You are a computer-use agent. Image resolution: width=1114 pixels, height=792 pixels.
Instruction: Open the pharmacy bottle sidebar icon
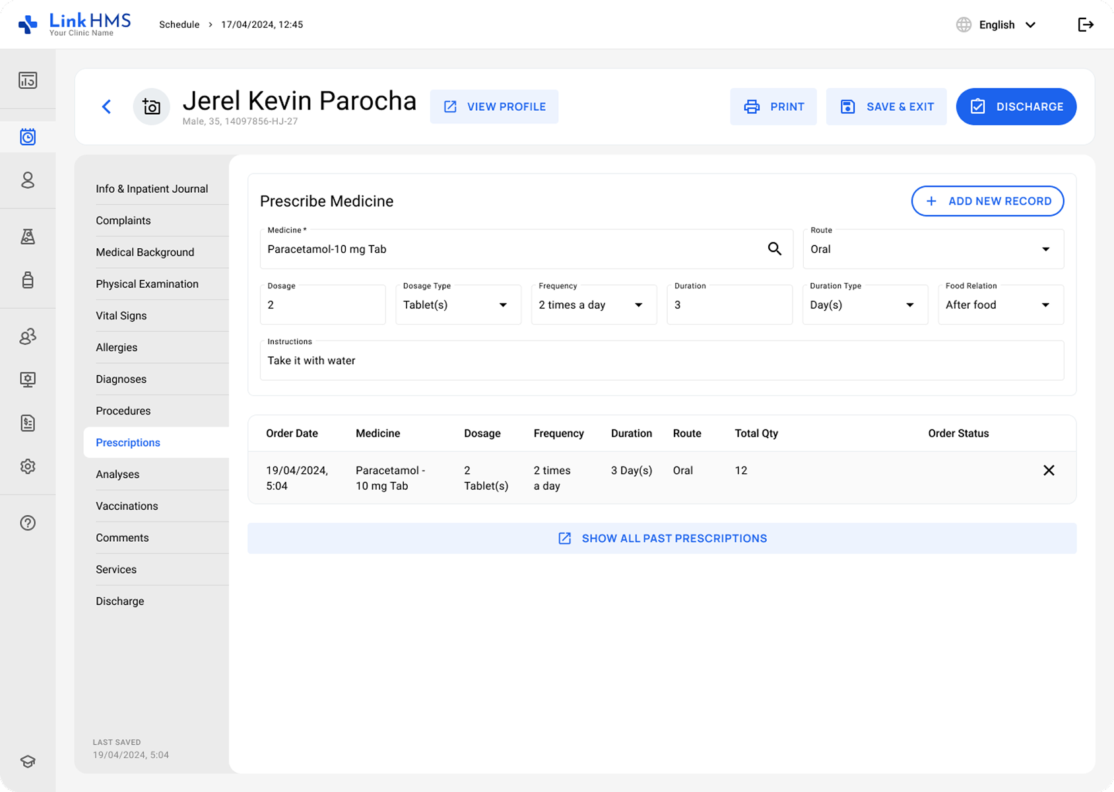[x=28, y=280]
